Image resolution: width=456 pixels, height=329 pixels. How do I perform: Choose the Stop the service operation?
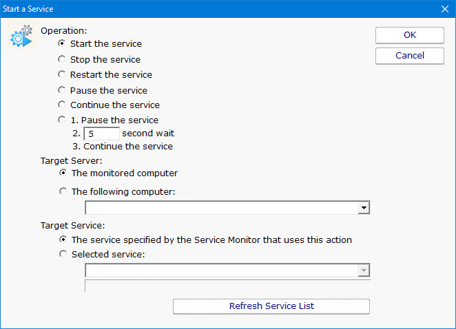(62, 59)
